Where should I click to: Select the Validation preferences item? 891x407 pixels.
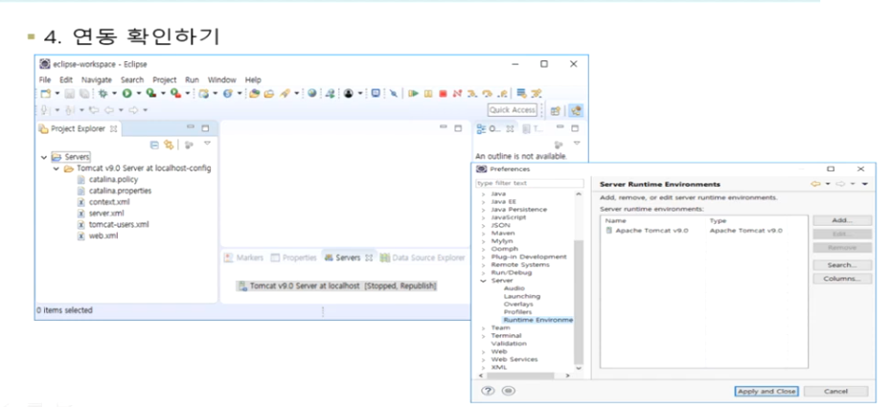509,344
